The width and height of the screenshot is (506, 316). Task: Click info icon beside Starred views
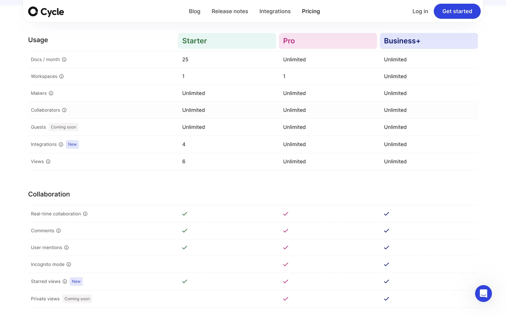[65, 282]
